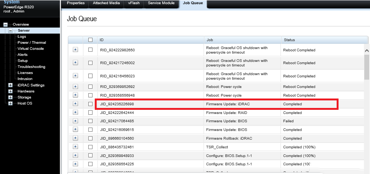Expand the Host OS tree node
Viewport: 370px width, 174px height.
coord(10,103)
